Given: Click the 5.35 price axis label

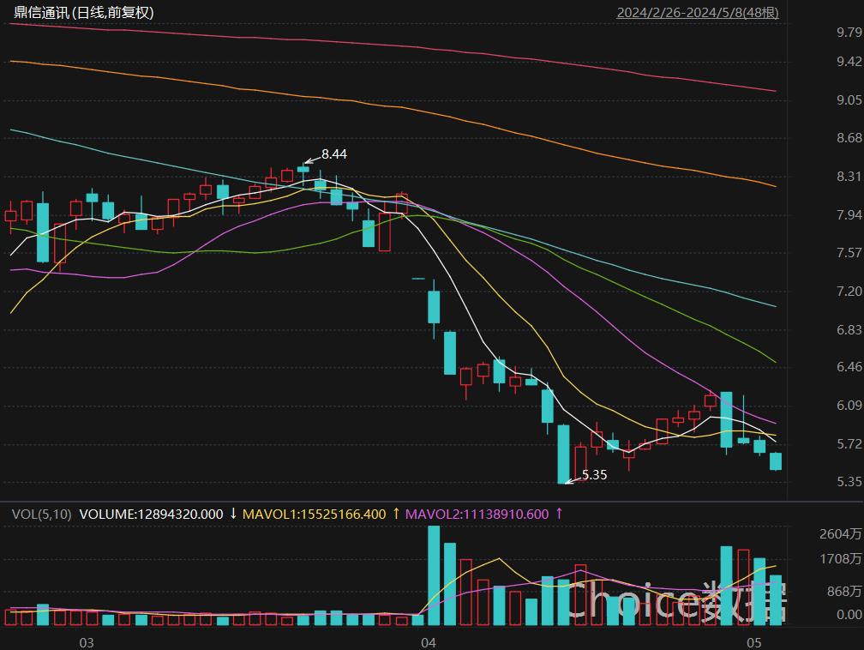Looking at the screenshot, I should (x=849, y=481).
